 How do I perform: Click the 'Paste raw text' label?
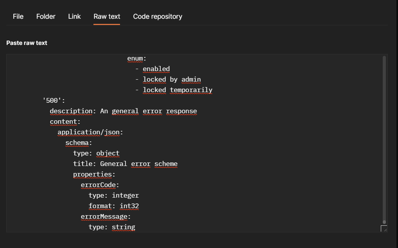click(x=27, y=43)
